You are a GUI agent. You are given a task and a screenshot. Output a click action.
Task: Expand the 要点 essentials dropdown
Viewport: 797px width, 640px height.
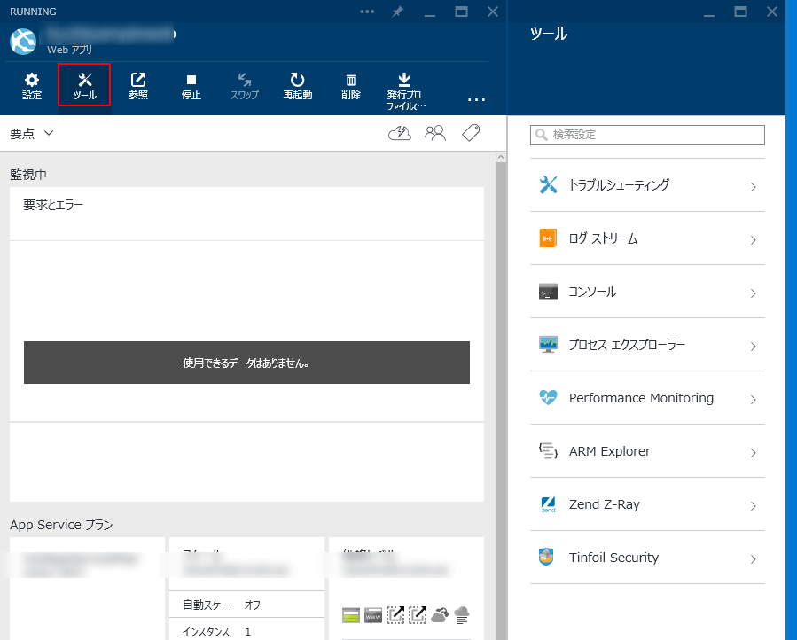click(x=33, y=133)
